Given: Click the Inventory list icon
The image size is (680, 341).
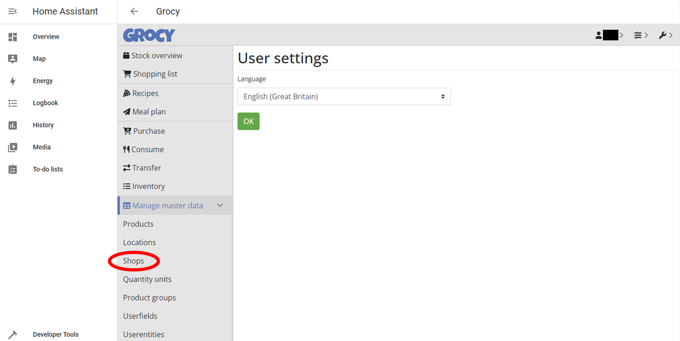Looking at the screenshot, I should click(126, 186).
